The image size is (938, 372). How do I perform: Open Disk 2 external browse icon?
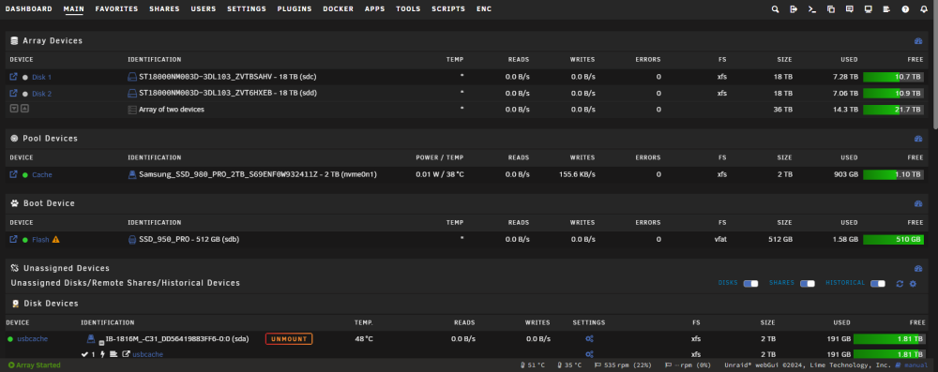pos(14,94)
